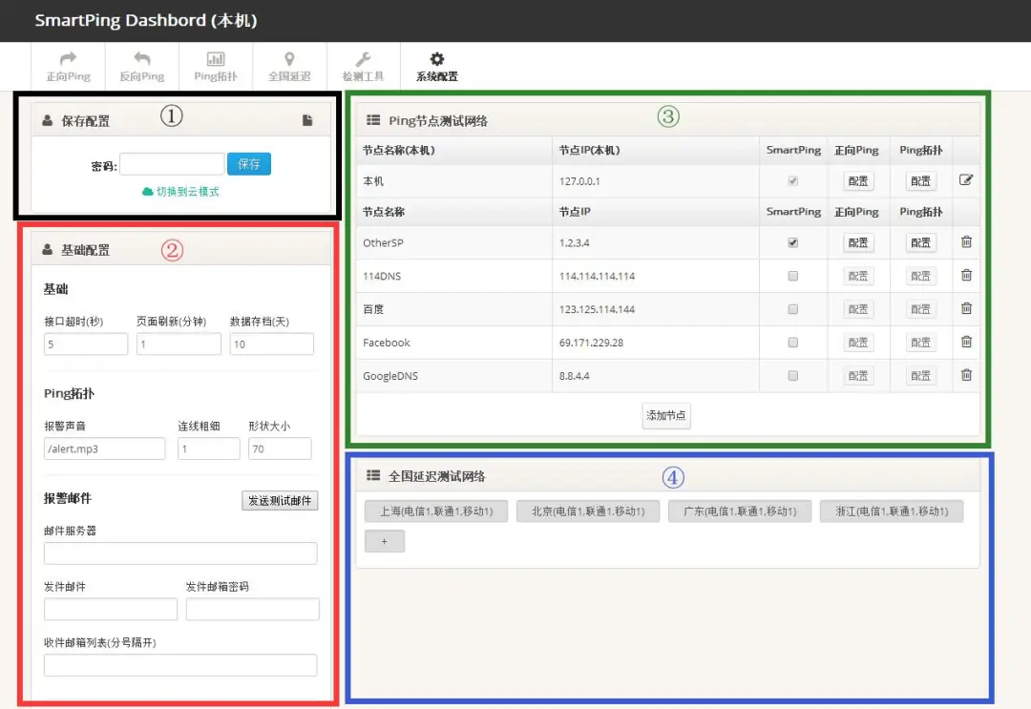The image size is (1031, 709).
Task: Select the 广东 delay test button
Action: (740, 511)
